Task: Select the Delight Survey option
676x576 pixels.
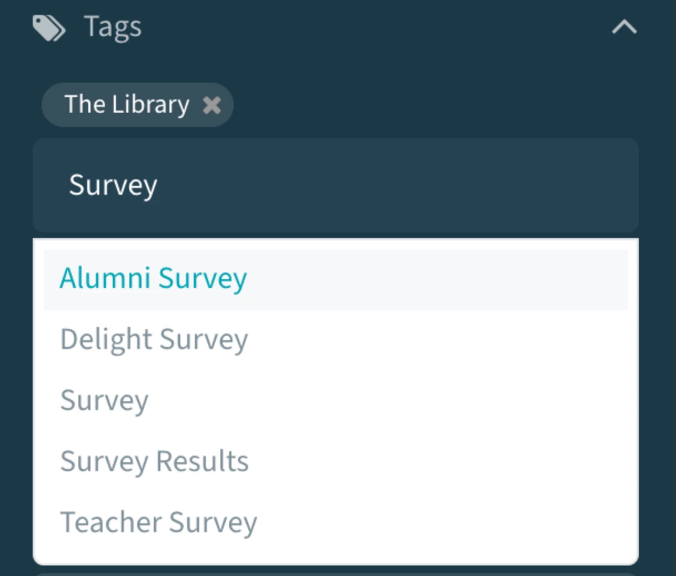Action: (154, 340)
